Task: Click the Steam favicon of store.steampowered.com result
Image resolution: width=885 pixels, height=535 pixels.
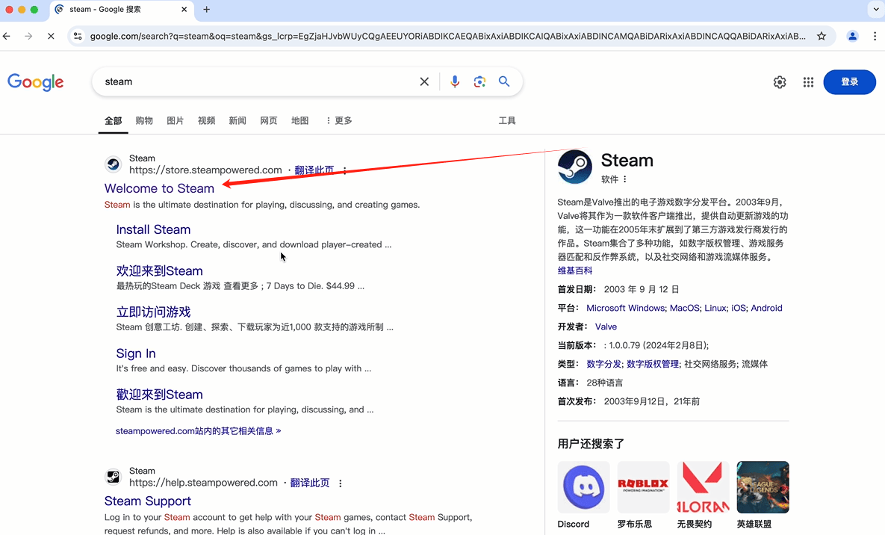Action: (113, 164)
